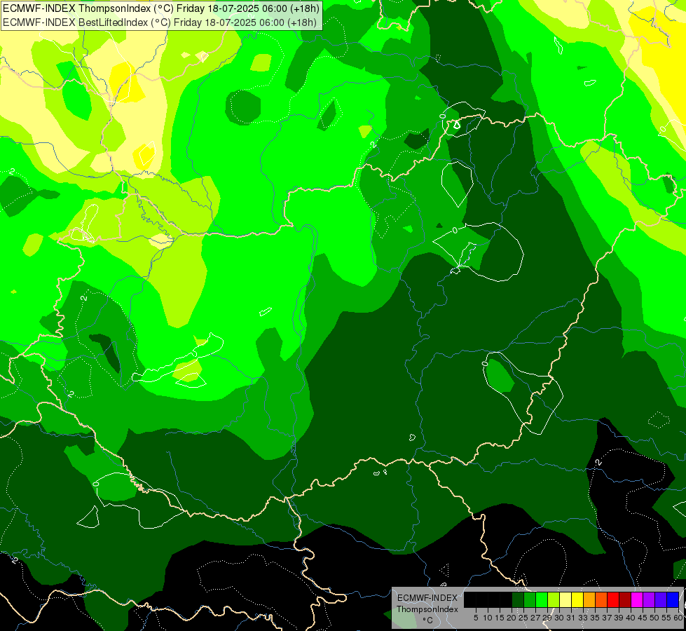Click the orange-red 35–37 legend swatch
This screenshot has width=686, height=631.
click(x=601, y=599)
